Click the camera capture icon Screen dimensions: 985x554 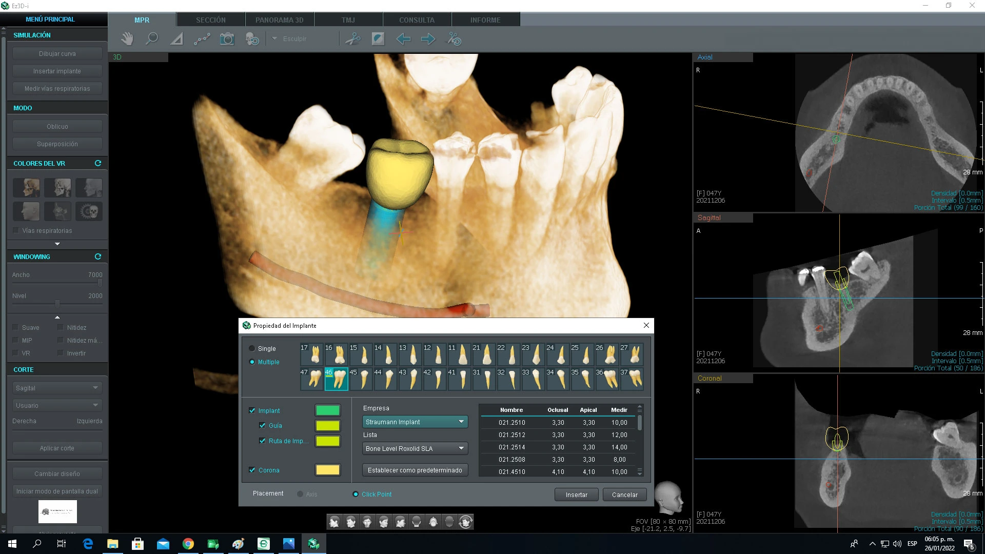227,39
